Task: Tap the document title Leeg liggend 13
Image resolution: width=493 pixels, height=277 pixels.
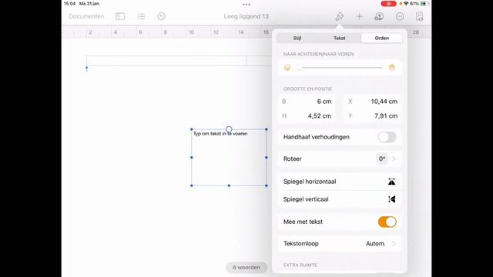Action: (246, 16)
